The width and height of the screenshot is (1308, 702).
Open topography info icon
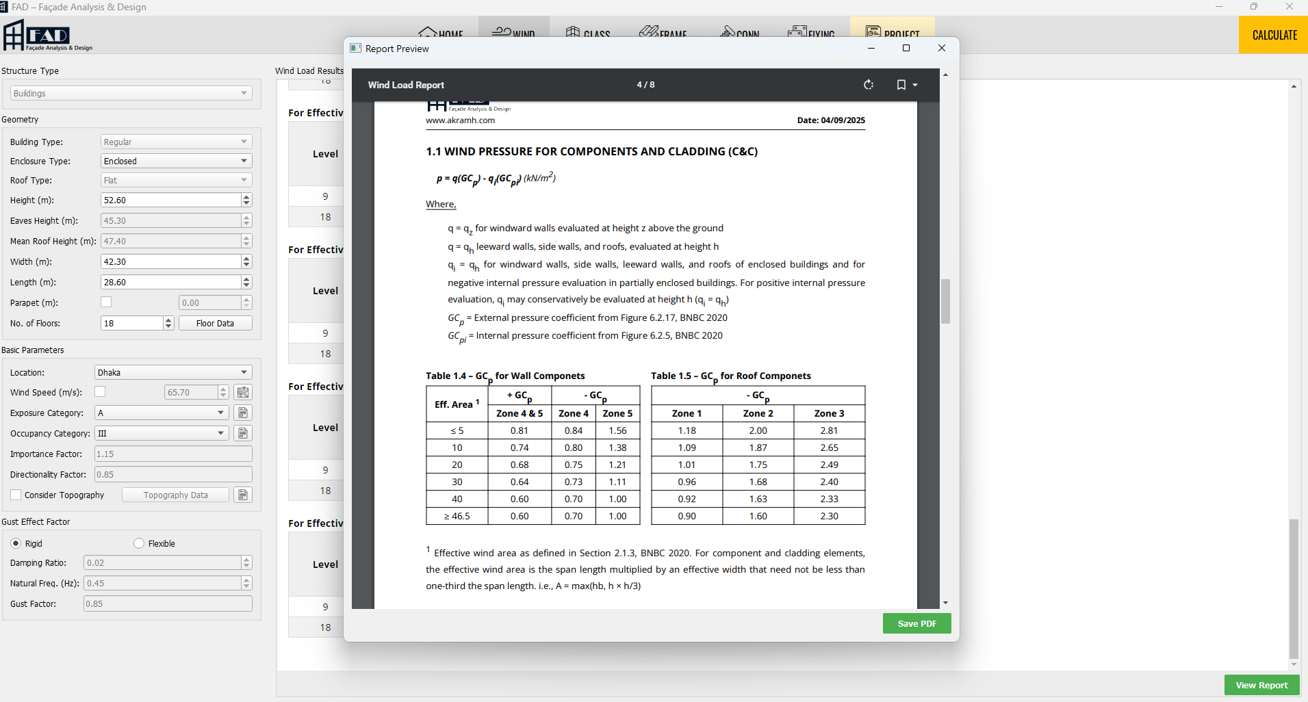[x=243, y=495]
